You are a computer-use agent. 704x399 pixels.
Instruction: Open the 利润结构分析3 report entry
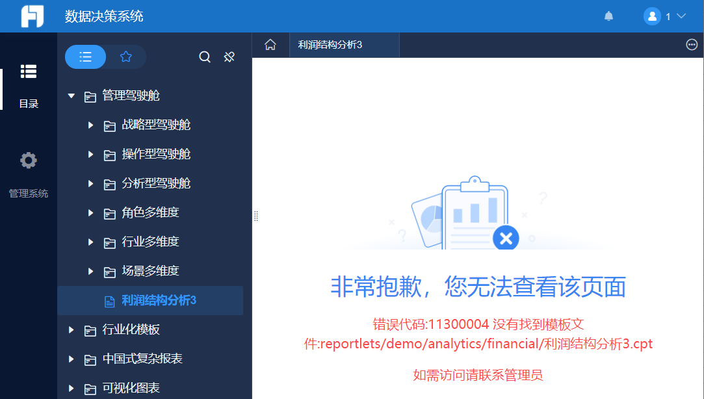[150, 300]
